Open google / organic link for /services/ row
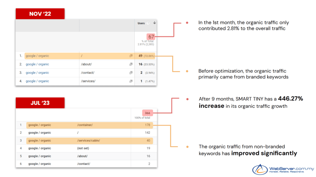 click(37, 81)
